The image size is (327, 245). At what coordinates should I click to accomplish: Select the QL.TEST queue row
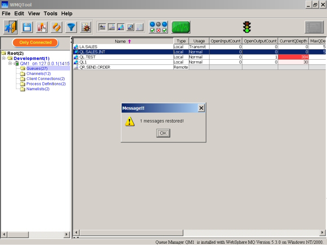pyautogui.click(x=199, y=57)
